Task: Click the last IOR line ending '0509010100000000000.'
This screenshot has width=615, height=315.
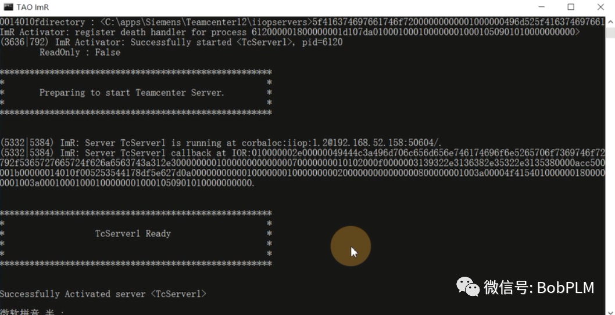Action: pyautogui.click(x=127, y=183)
